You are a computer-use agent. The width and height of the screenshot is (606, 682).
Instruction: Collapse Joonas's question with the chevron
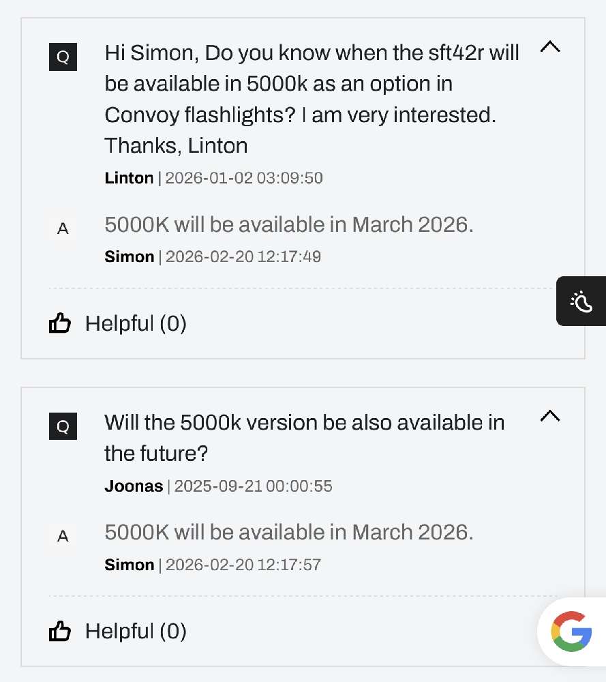pyautogui.click(x=549, y=416)
